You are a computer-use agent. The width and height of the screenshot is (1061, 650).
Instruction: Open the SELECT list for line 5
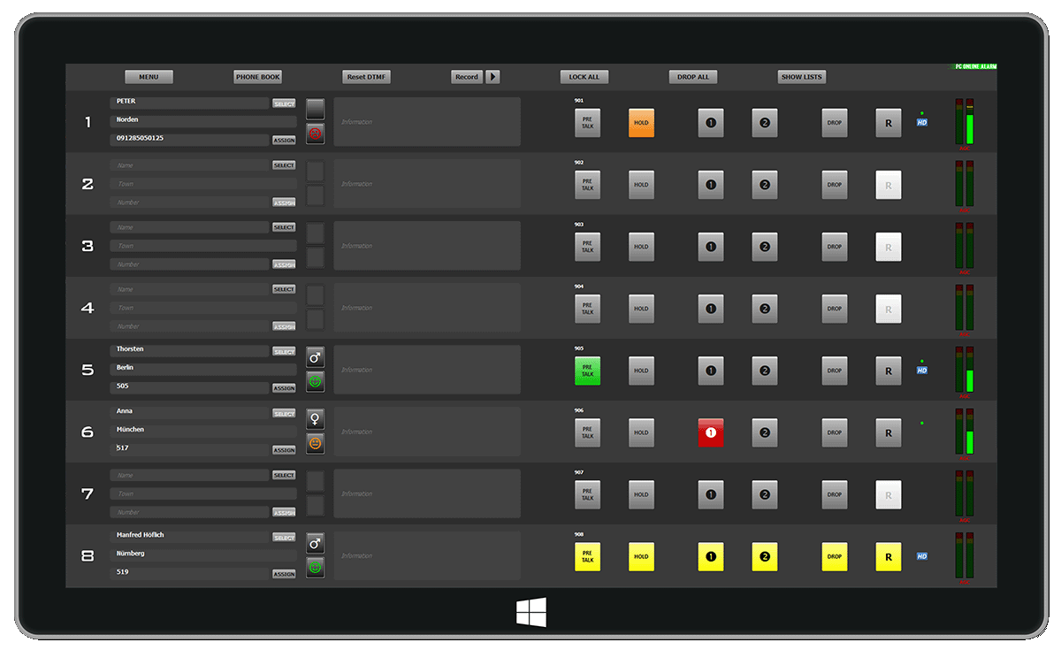click(284, 352)
